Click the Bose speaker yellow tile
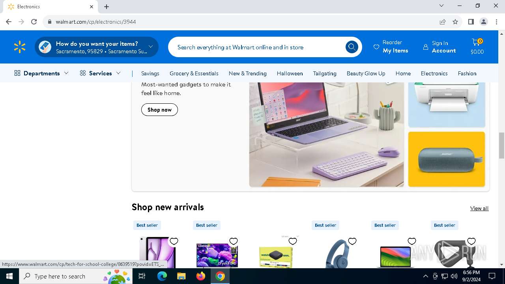Viewport: 505px width, 284px height. pyautogui.click(x=447, y=159)
